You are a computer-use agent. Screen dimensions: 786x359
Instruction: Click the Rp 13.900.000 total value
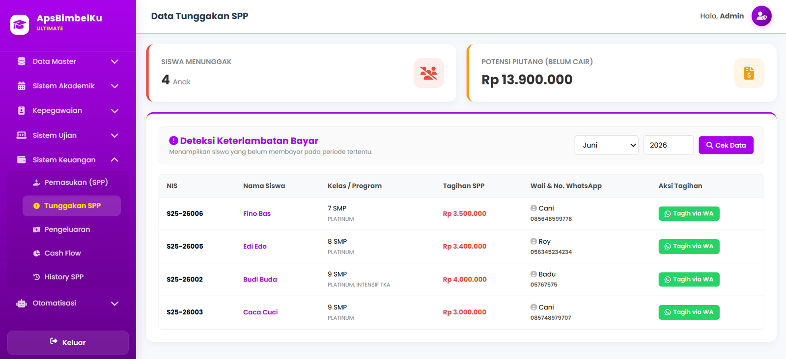click(x=527, y=79)
